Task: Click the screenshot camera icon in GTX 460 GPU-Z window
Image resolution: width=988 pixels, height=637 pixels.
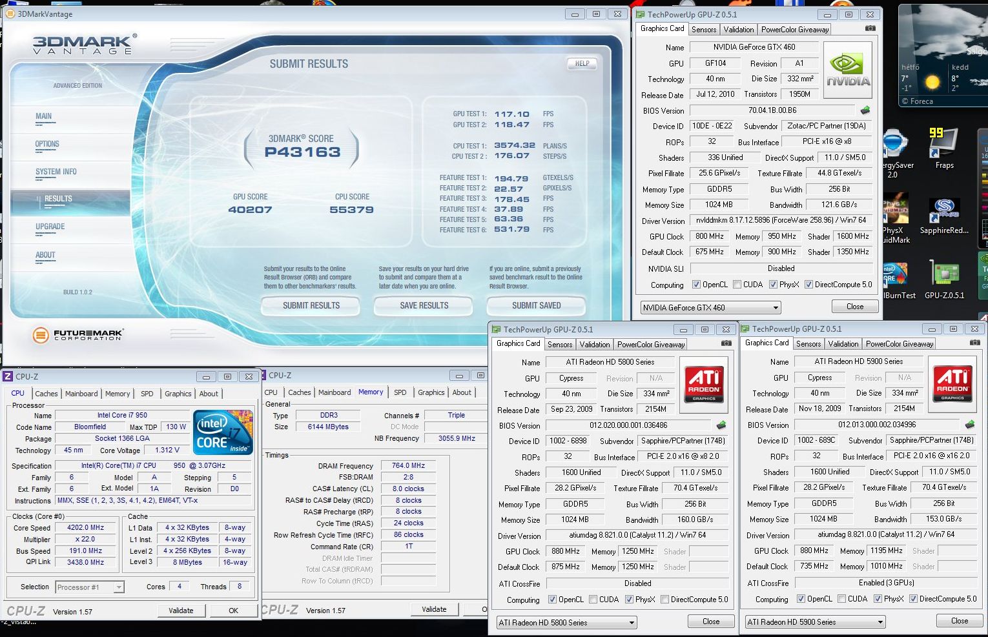Action: 870,28
